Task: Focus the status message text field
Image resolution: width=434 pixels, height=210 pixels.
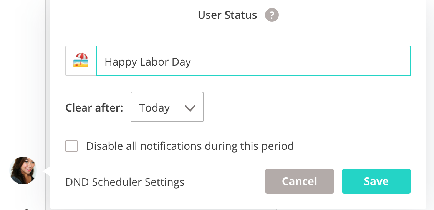Action: (x=253, y=61)
